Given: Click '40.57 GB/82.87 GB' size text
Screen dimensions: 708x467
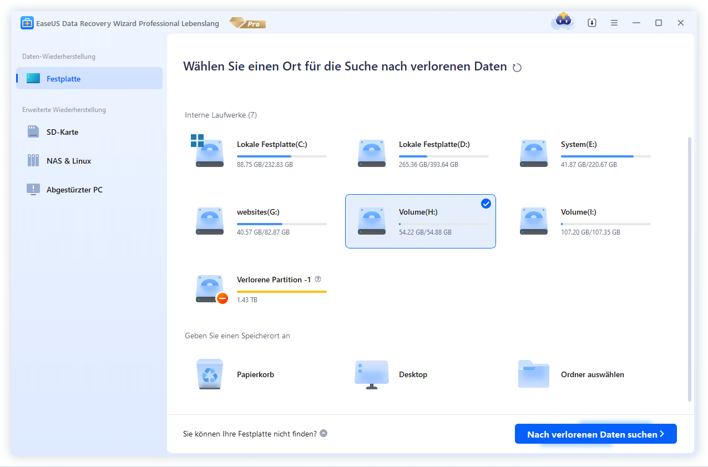Looking at the screenshot, I should 263,232.
